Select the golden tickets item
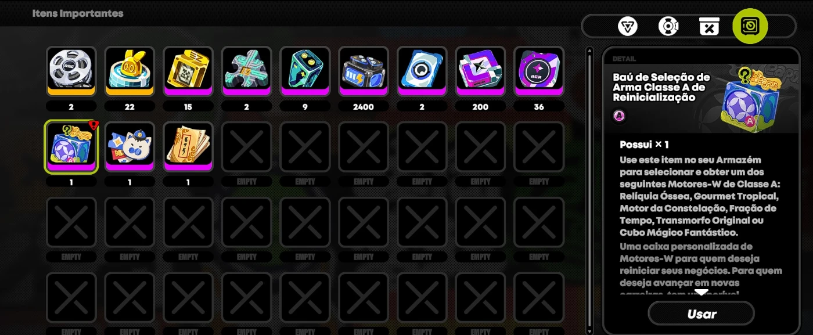 pyautogui.click(x=188, y=147)
